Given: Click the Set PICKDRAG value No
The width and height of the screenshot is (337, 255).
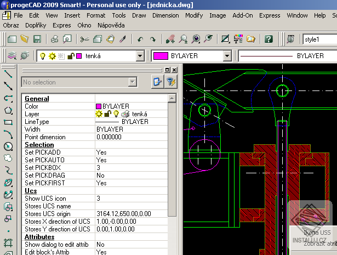Looking at the screenshot, I should pyautogui.click(x=101, y=175).
